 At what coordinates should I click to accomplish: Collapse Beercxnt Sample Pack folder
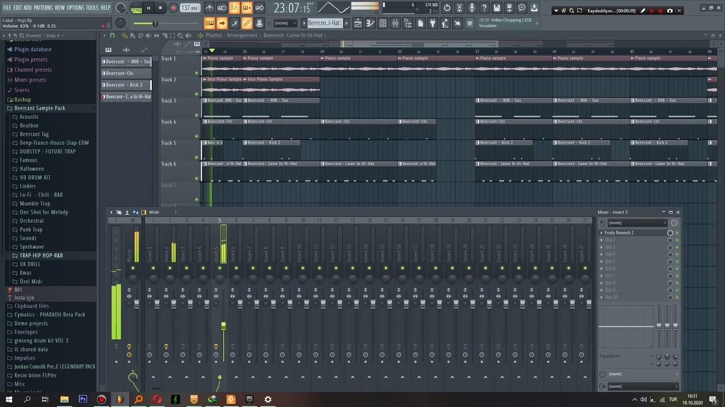click(40, 108)
